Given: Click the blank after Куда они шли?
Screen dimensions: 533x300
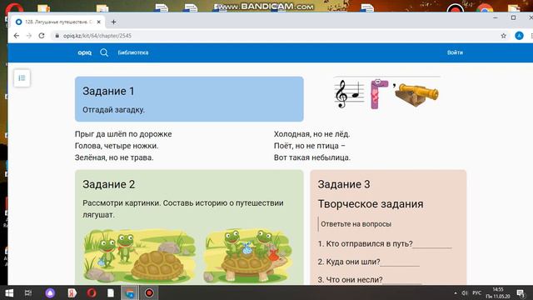Looking at the screenshot, I should pos(400,262).
